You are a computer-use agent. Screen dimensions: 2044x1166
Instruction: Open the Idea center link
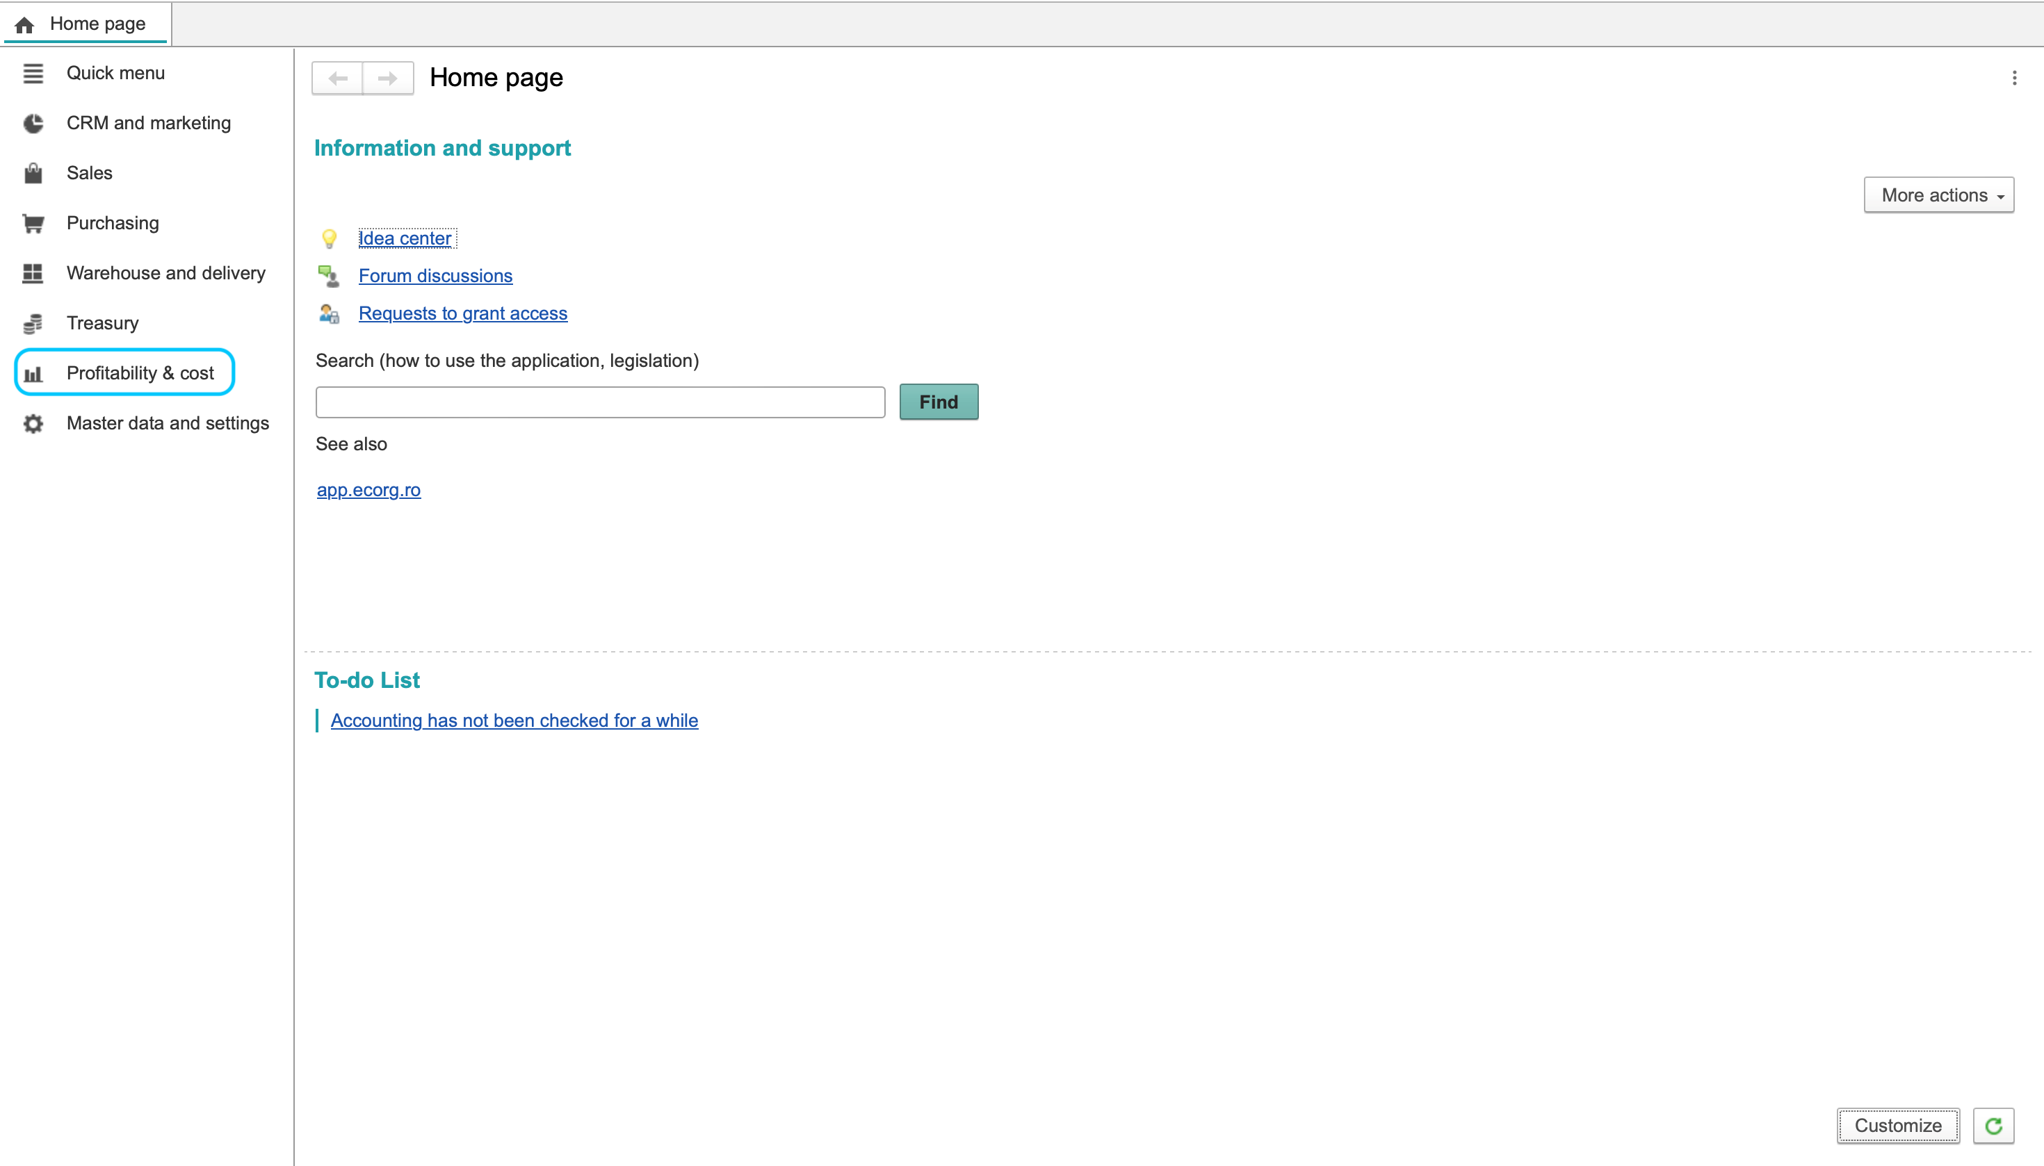pos(405,238)
